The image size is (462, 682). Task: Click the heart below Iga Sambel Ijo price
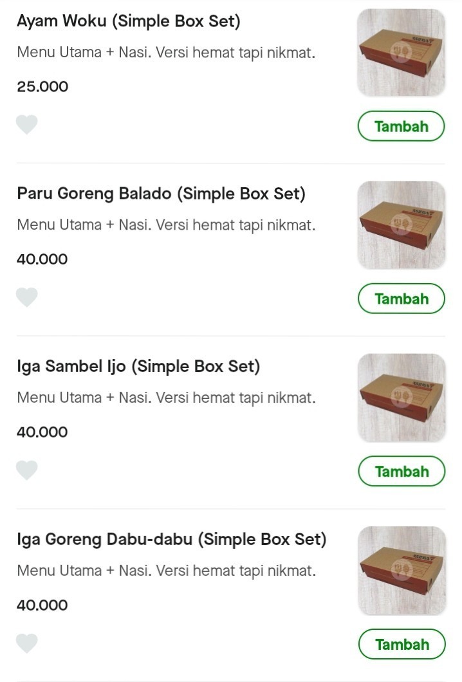[26, 470]
